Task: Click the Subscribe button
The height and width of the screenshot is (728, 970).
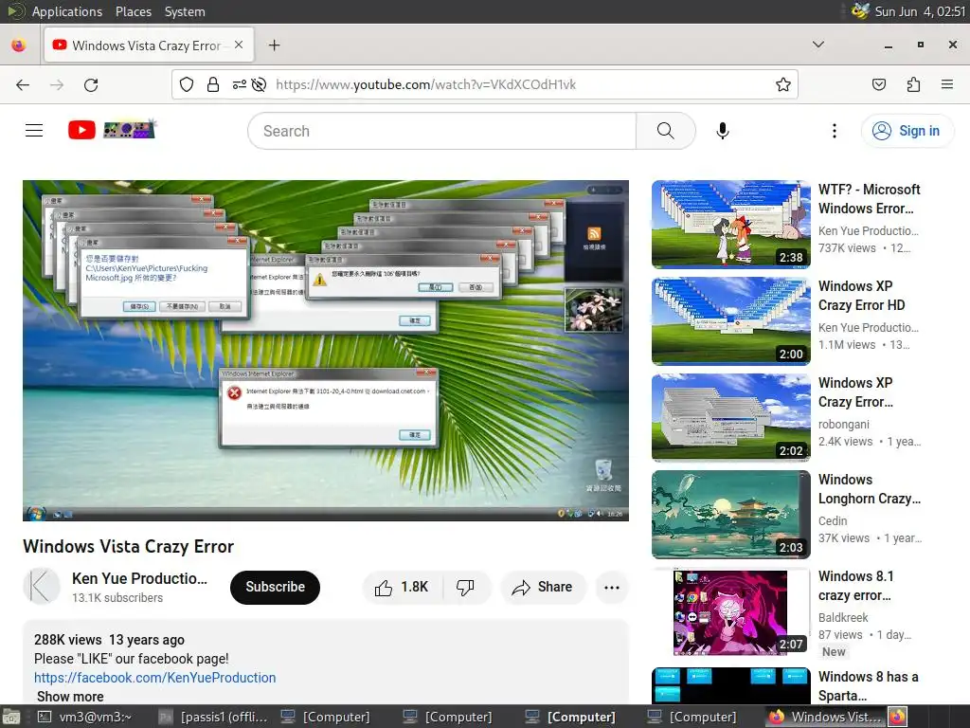Action: [x=276, y=587]
